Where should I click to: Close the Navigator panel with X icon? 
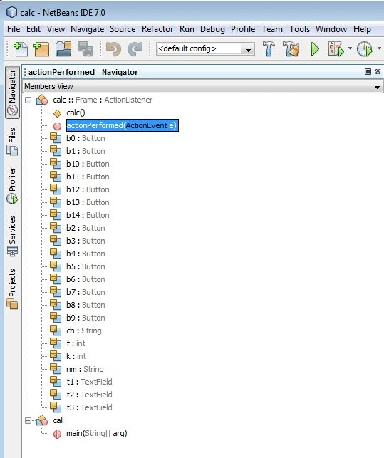coord(378,71)
